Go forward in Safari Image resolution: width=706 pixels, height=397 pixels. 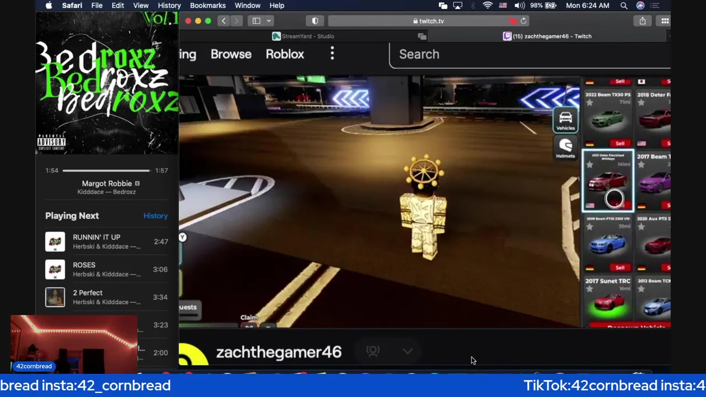click(236, 21)
